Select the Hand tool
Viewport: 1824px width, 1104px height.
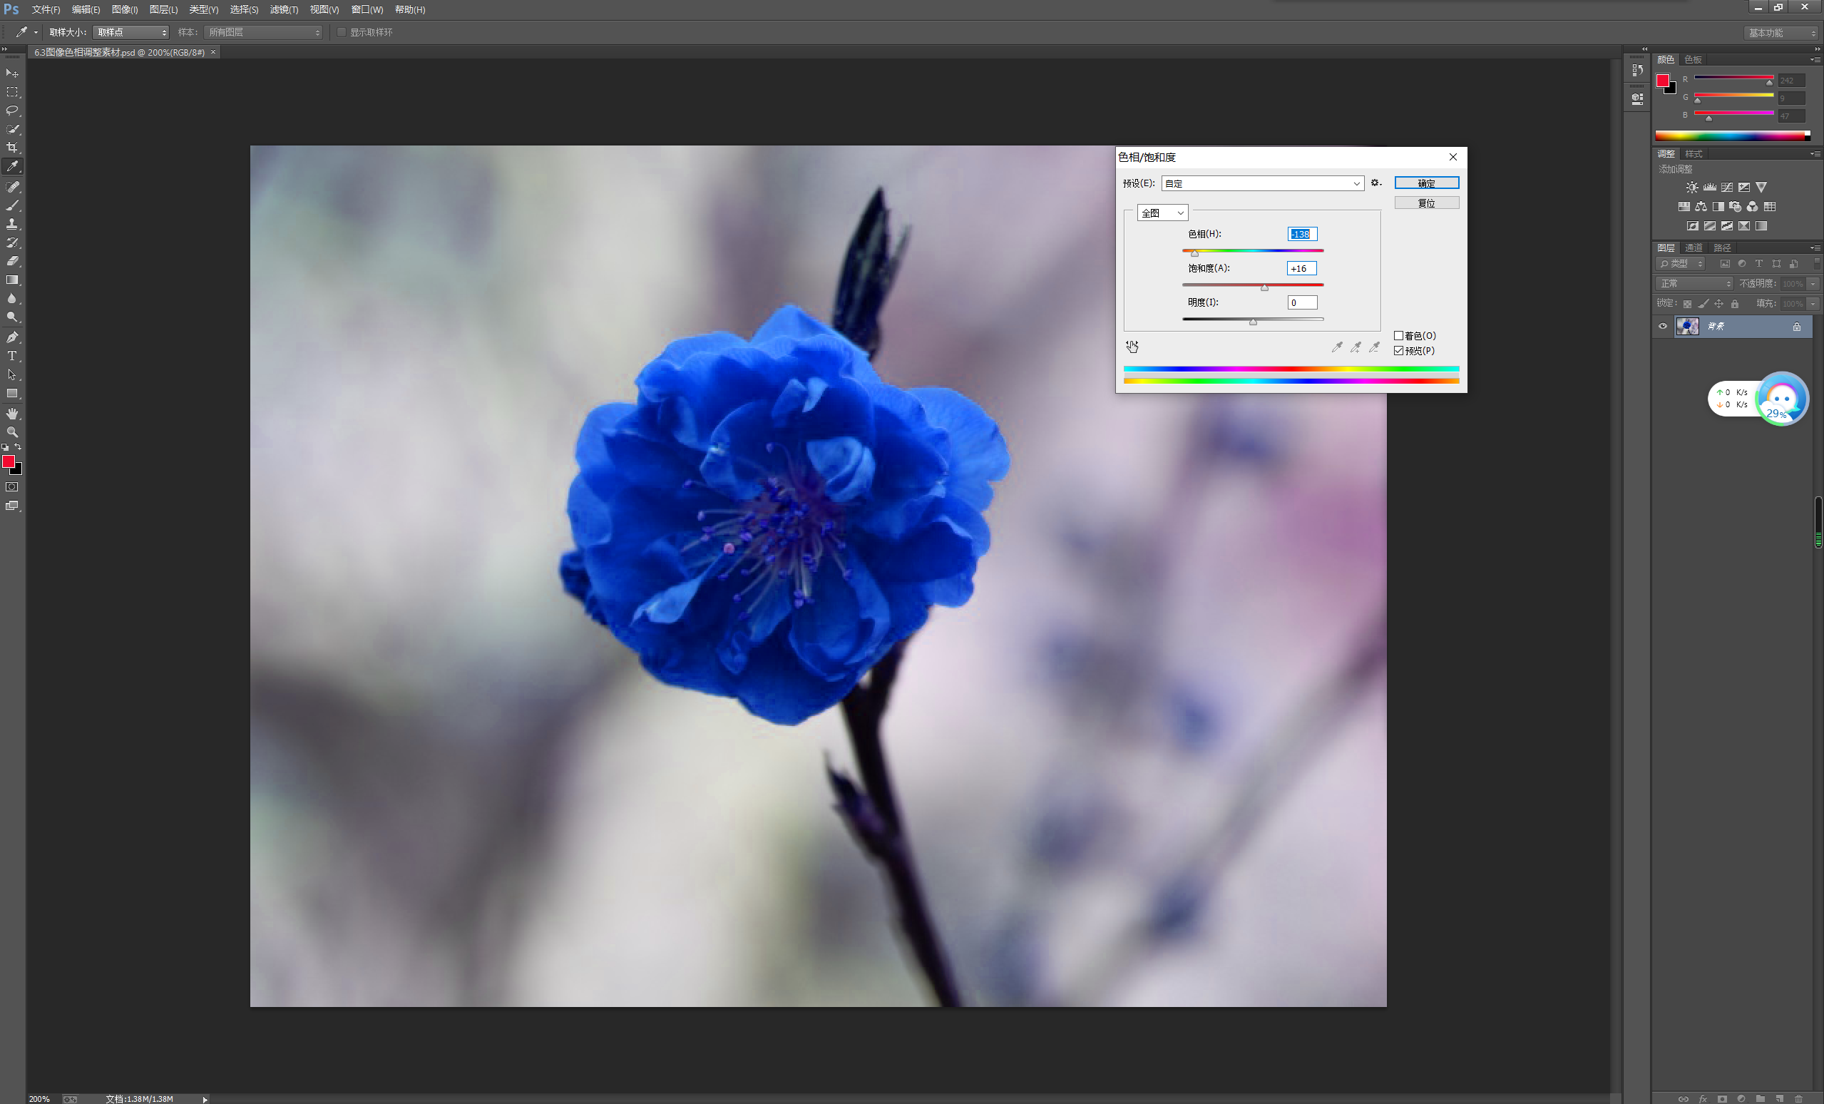pos(13,413)
